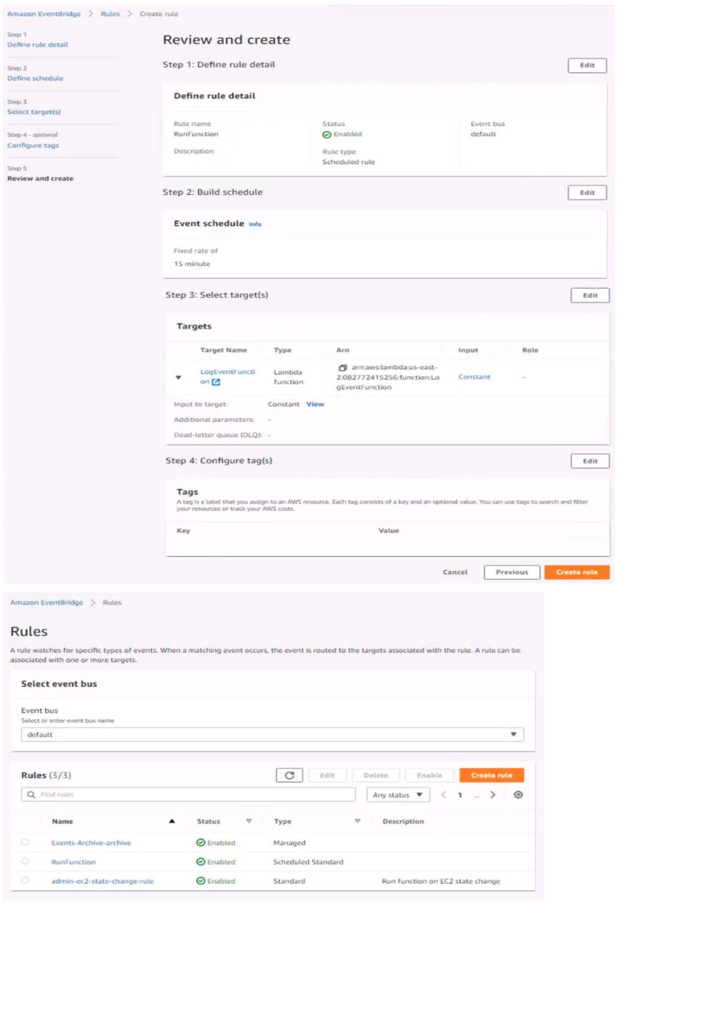Edit Step 3 Select target(s)
Viewport: 703px width, 1025px height.
[x=590, y=296]
